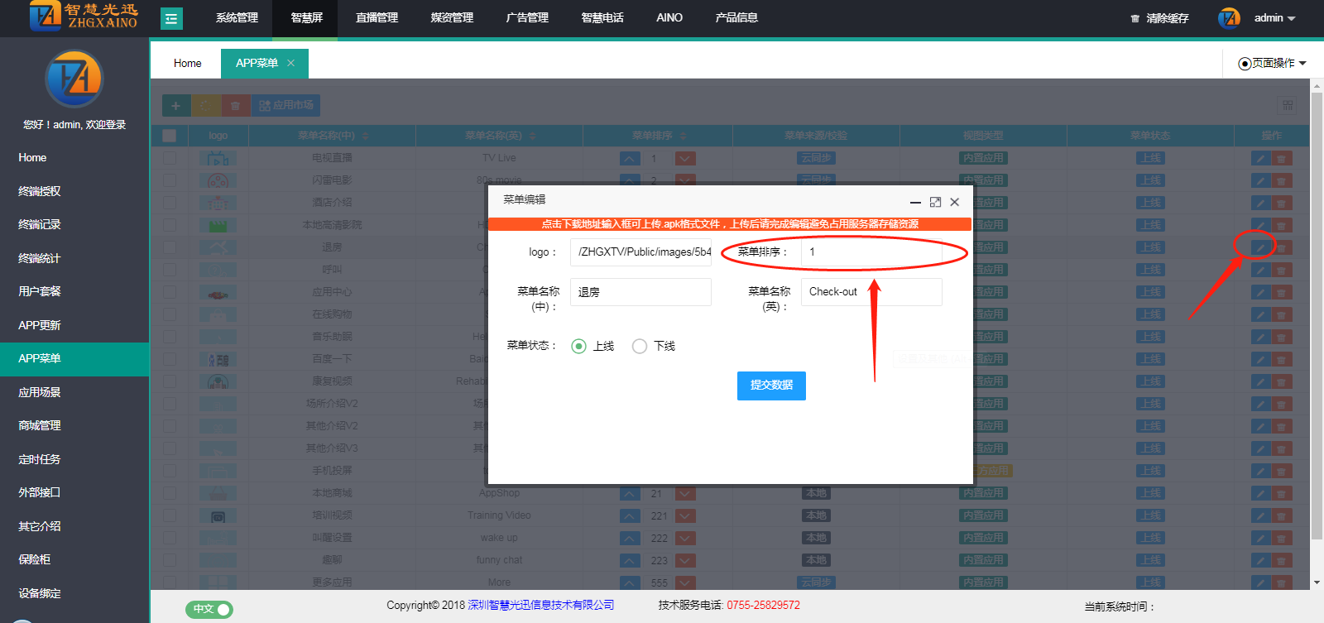Select the 上线 radio button

[579, 347]
